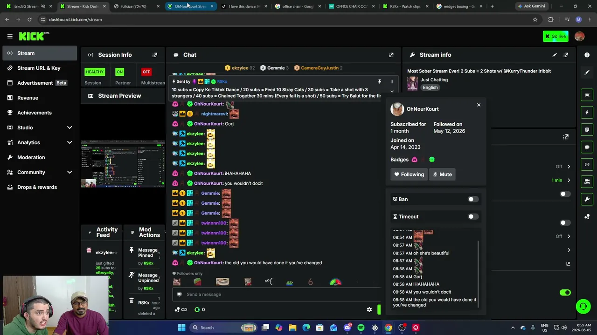Click the lightning bolt icon in right sidebar

pyautogui.click(x=587, y=112)
